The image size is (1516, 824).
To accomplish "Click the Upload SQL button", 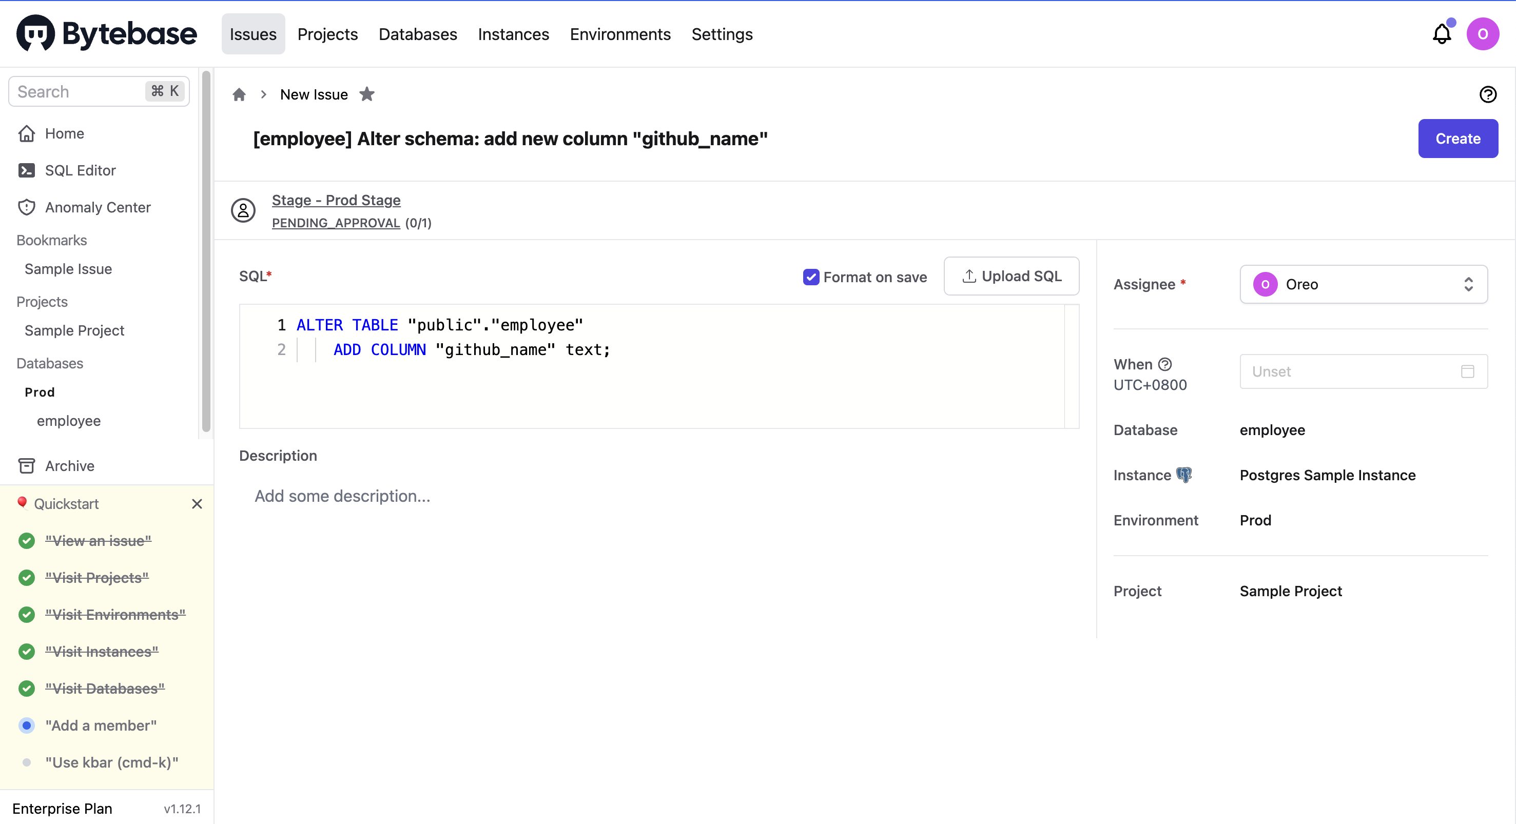I will coord(1011,276).
